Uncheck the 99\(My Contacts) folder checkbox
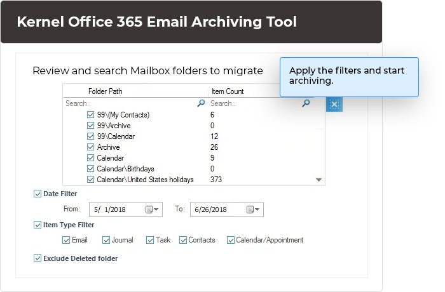 point(90,115)
